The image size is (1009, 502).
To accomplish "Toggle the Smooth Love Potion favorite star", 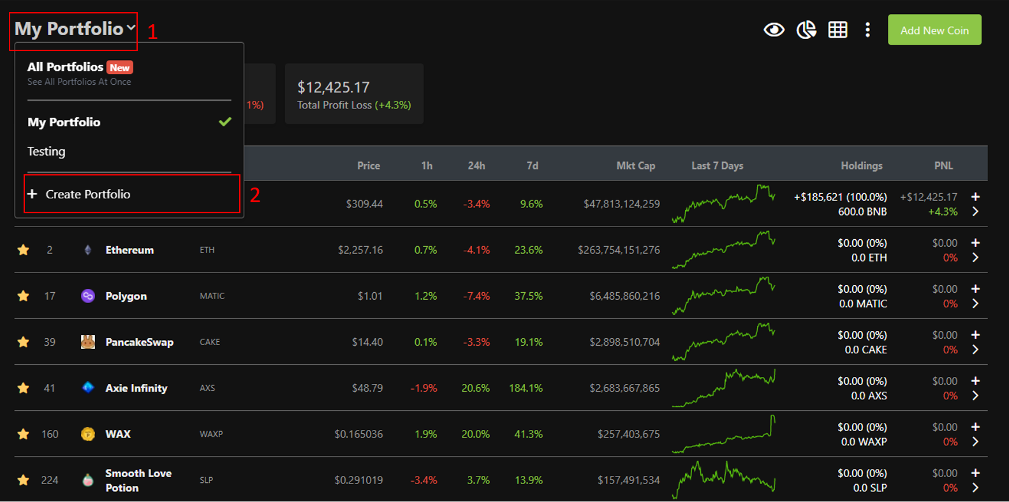I will click(24, 480).
